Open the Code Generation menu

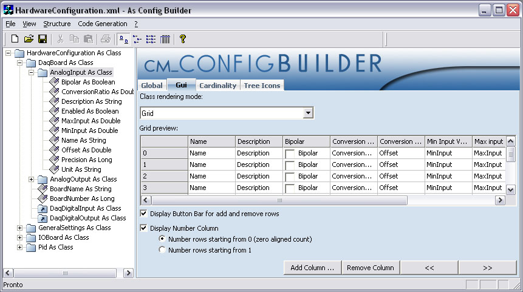(x=103, y=24)
